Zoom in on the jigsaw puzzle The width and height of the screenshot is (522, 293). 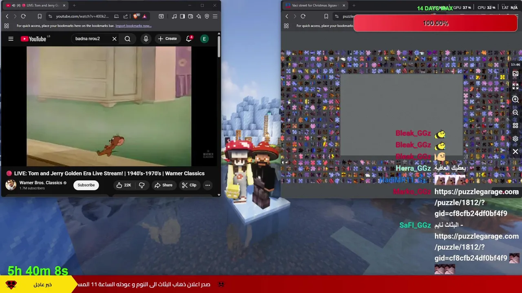point(515,100)
